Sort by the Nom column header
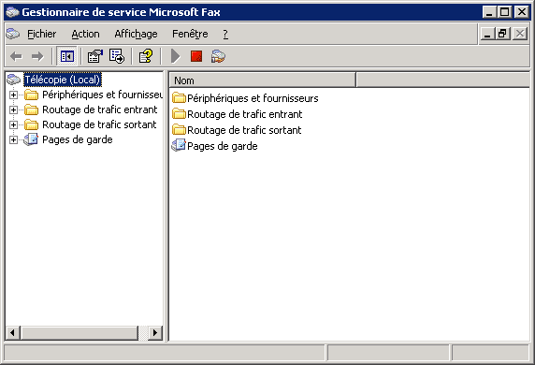This screenshot has height=365, width=535. 263,80
